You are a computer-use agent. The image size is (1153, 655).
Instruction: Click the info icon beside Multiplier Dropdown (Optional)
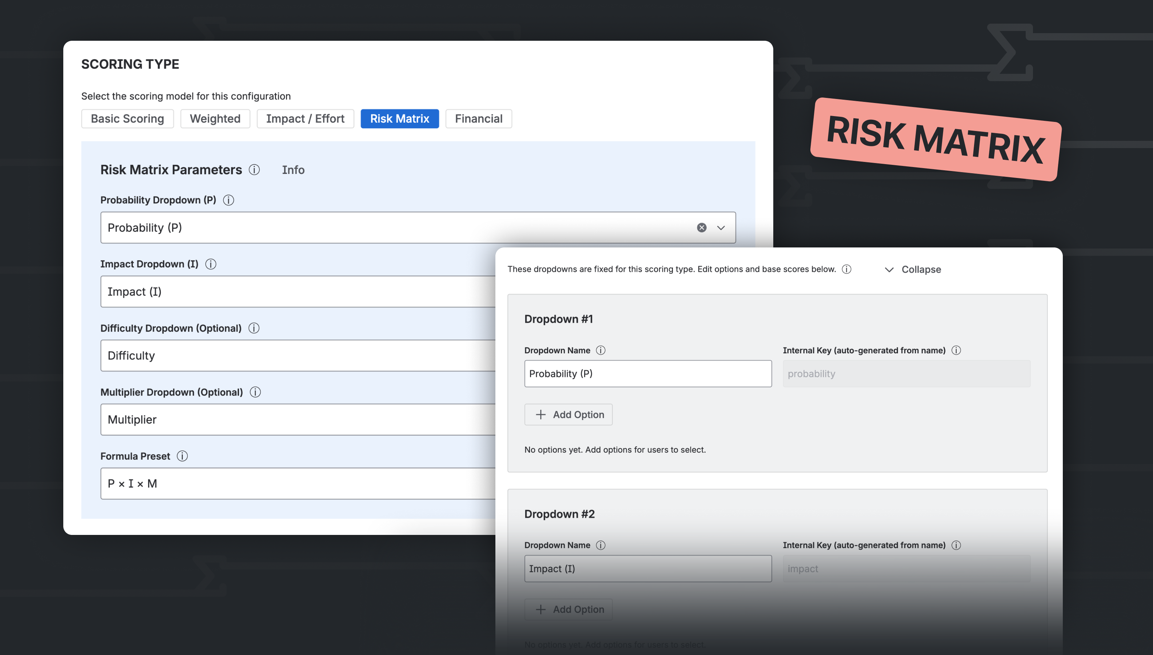pyautogui.click(x=255, y=392)
